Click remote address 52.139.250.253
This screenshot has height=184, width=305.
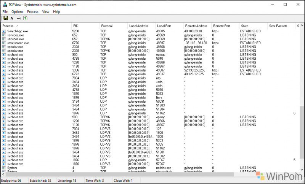[195, 70]
